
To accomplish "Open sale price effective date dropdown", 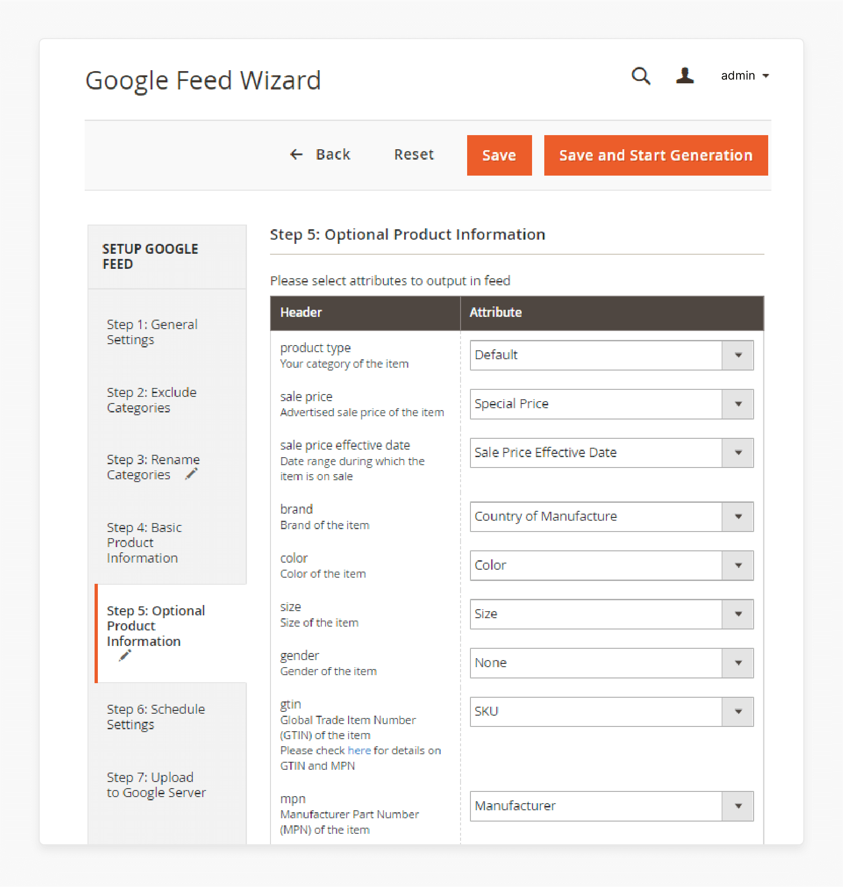I will click(612, 452).
